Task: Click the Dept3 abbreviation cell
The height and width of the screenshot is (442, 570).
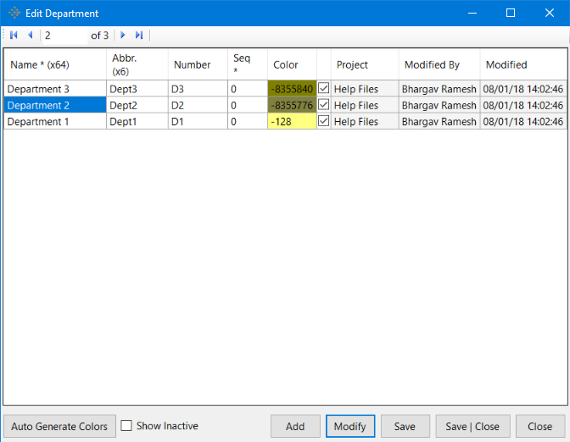Action: [x=137, y=89]
